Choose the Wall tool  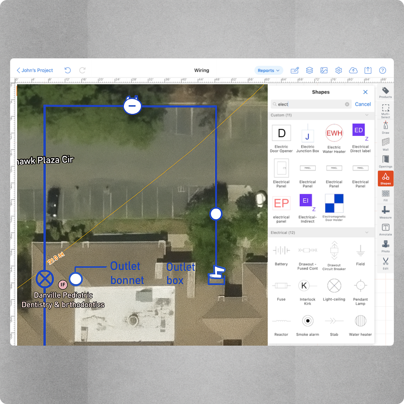[x=385, y=145]
